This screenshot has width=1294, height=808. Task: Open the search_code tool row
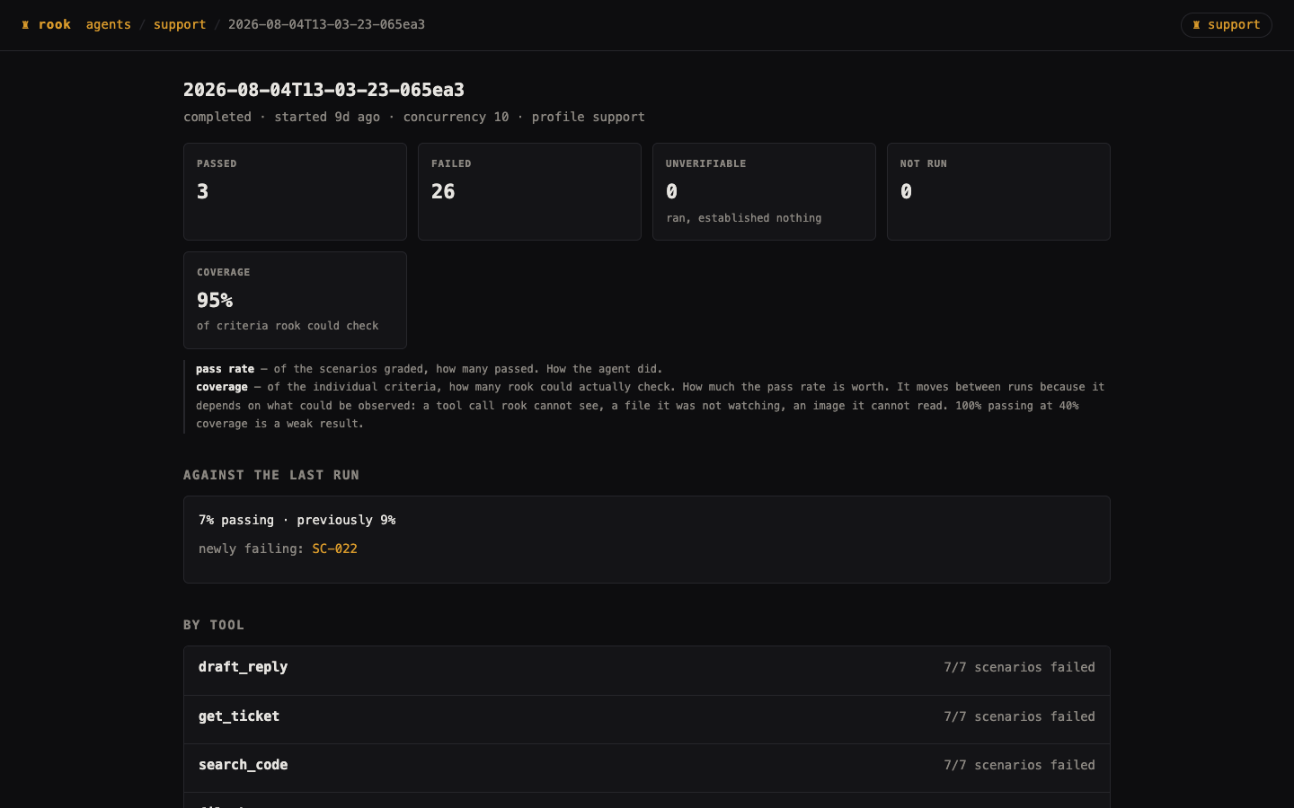click(x=647, y=768)
